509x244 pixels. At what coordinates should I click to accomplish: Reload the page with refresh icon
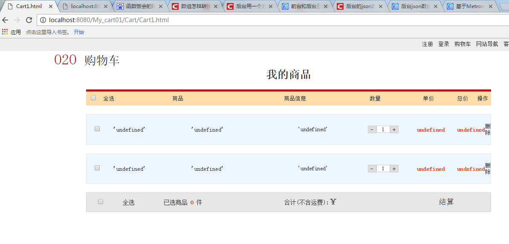(x=29, y=20)
